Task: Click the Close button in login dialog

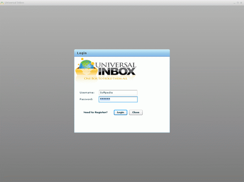Action: 136,112
